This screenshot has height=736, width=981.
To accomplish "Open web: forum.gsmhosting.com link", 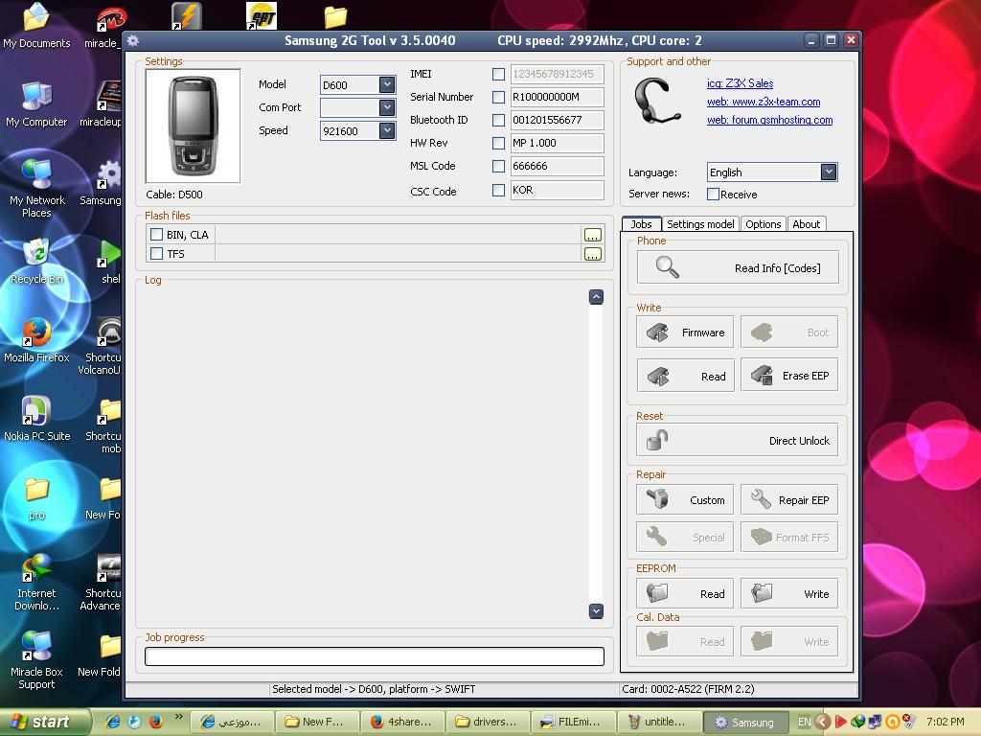I will tap(769, 120).
